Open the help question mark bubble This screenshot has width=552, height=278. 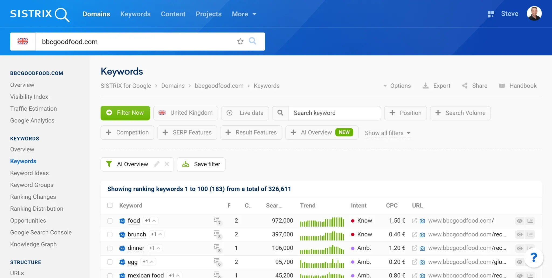pyautogui.click(x=534, y=258)
